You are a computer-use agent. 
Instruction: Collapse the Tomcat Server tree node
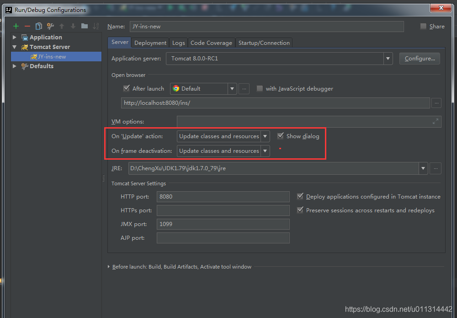point(15,47)
